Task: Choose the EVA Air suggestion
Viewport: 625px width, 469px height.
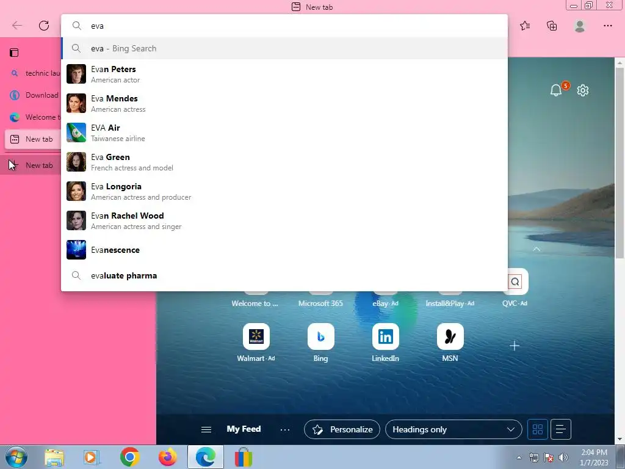Action: click(284, 133)
